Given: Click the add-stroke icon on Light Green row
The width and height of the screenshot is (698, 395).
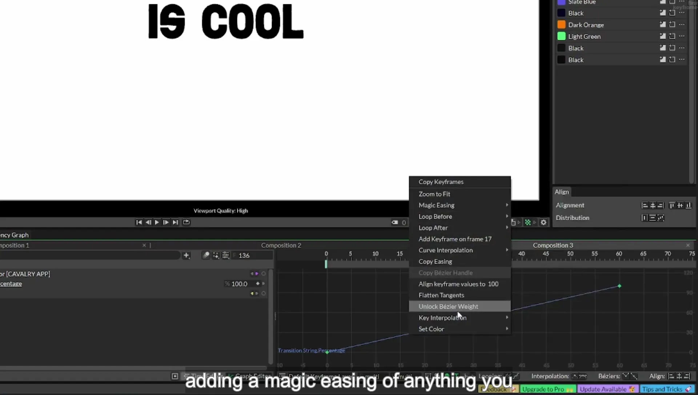Looking at the screenshot, I should point(672,36).
